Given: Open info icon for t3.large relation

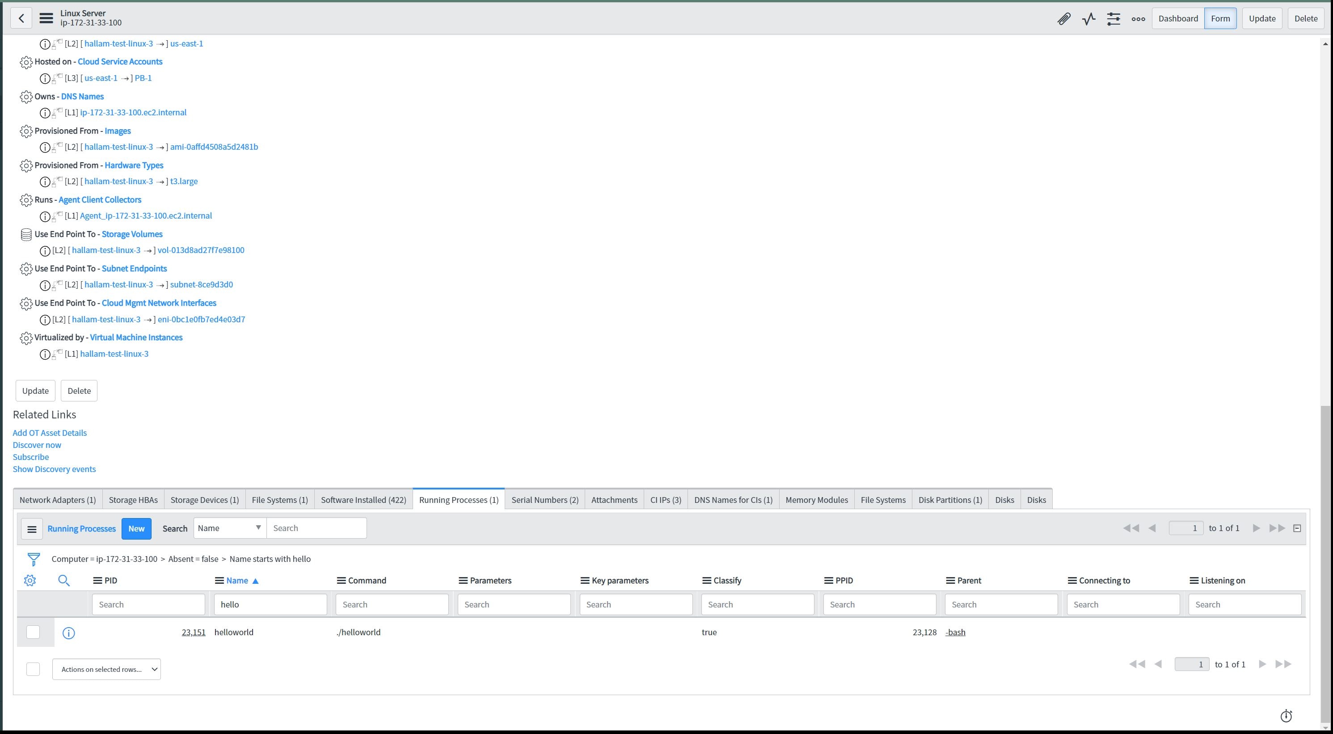Looking at the screenshot, I should [45, 181].
